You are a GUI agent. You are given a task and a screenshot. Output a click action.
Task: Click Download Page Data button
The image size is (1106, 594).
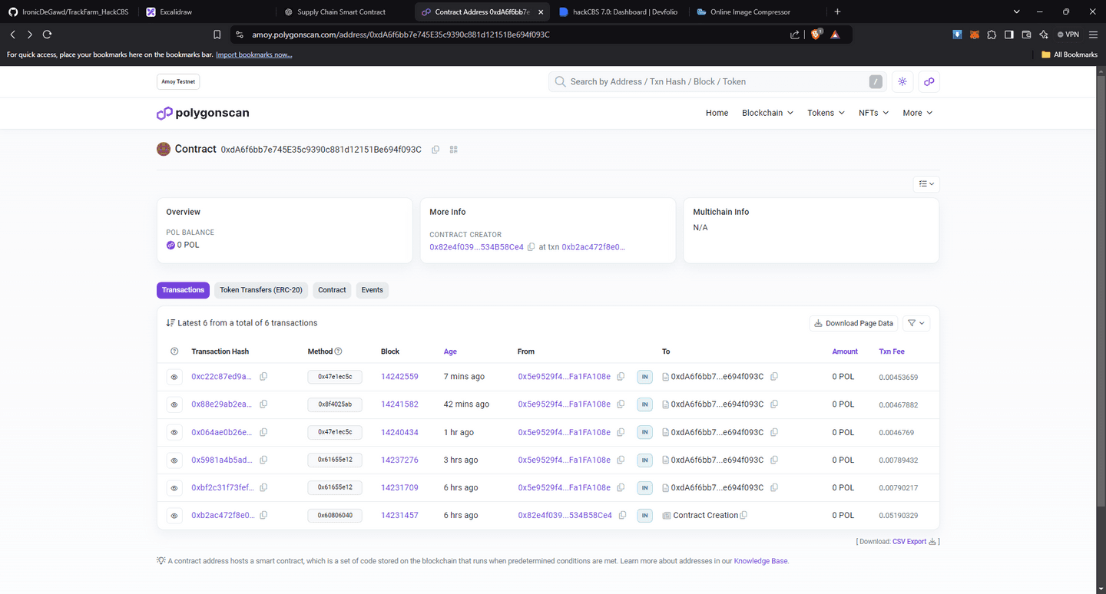point(854,323)
